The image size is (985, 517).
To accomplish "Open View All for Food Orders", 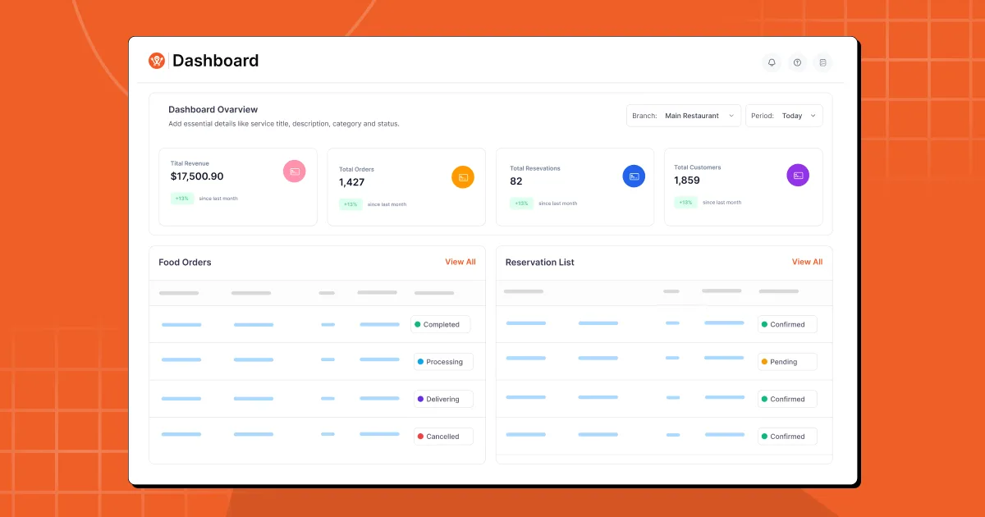I will 460,262.
